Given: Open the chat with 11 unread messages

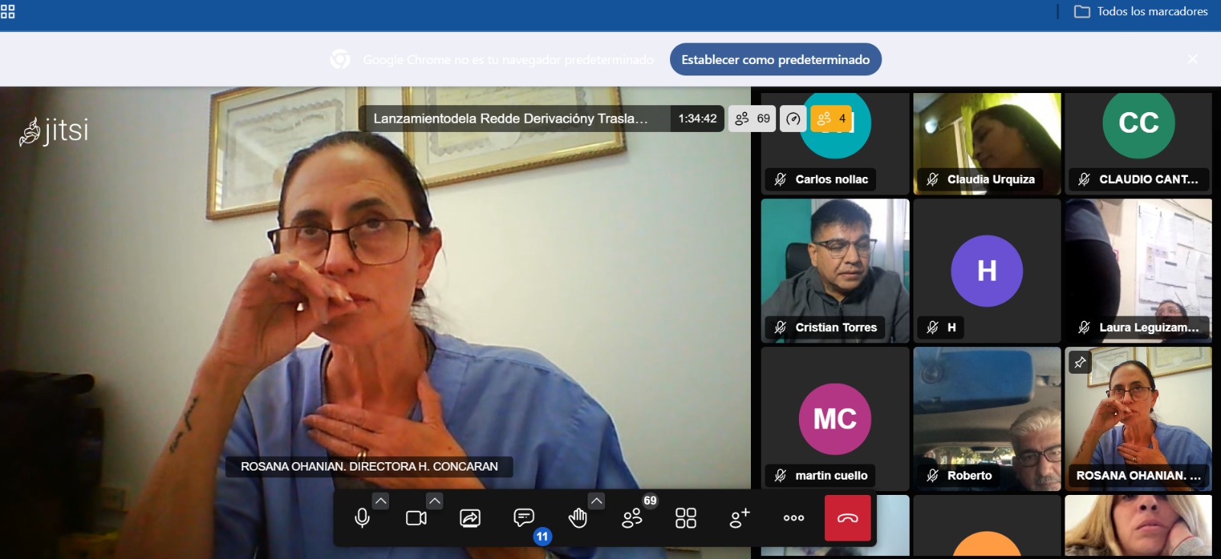Looking at the screenshot, I should pyautogui.click(x=524, y=519).
